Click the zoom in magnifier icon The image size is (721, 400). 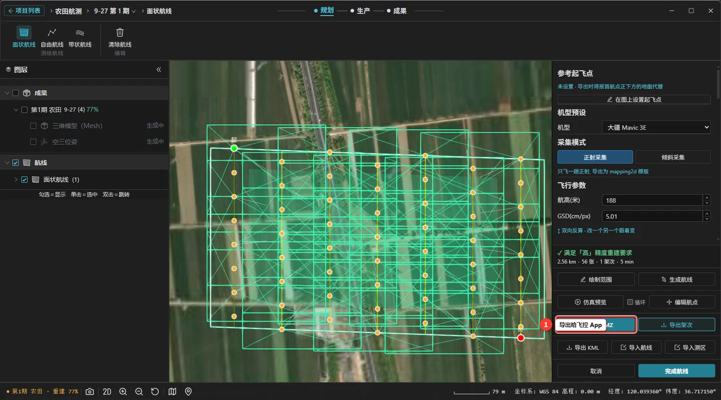pos(123,391)
